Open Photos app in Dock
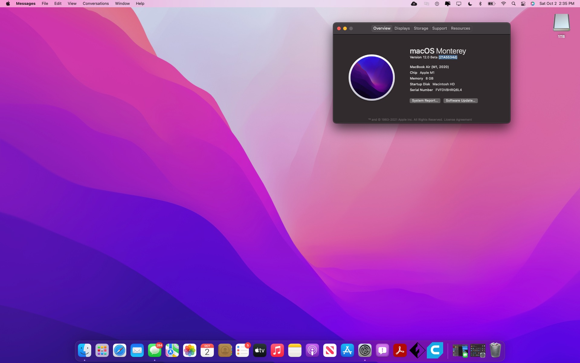The height and width of the screenshot is (363, 580). pos(190,351)
